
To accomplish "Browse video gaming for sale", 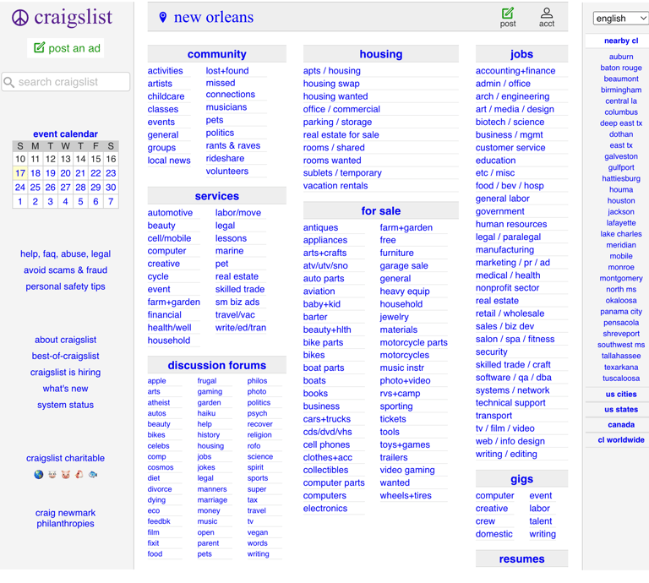I will [407, 470].
